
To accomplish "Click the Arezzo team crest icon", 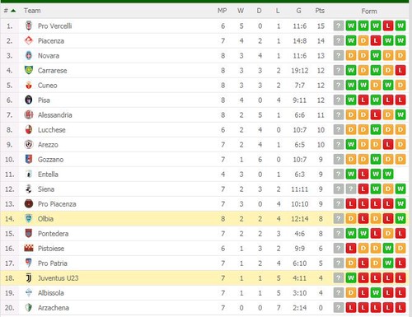I will coord(29,144).
